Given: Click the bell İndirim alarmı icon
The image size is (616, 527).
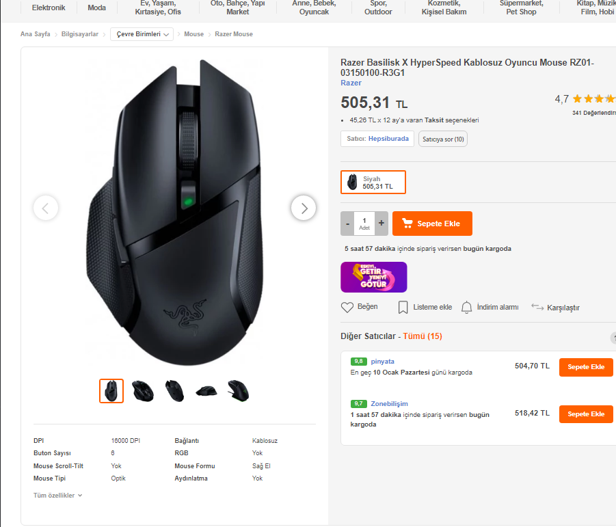Looking at the screenshot, I should click(467, 307).
